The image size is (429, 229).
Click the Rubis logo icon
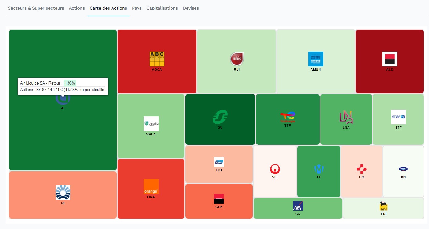[237, 59]
